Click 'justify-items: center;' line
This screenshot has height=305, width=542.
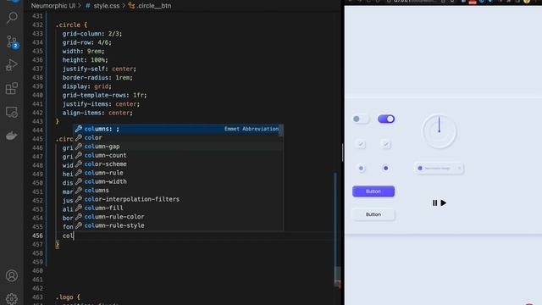(x=101, y=104)
